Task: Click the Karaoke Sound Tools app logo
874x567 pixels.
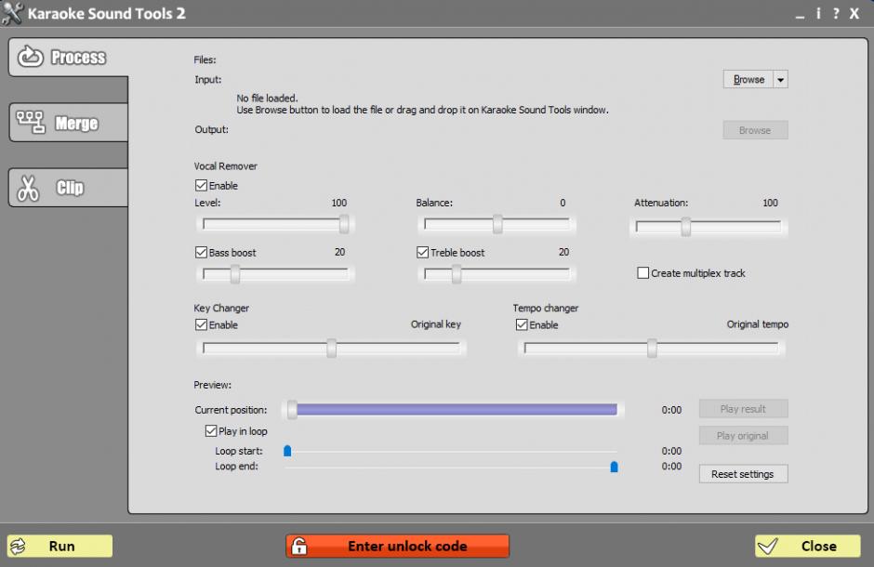Action: pyautogui.click(x=12, y=13)
